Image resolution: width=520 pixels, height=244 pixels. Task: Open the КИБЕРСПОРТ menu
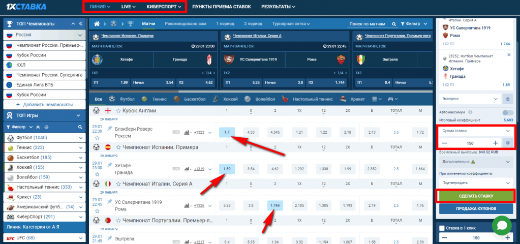pyautogui.click(x=164, y=7)
